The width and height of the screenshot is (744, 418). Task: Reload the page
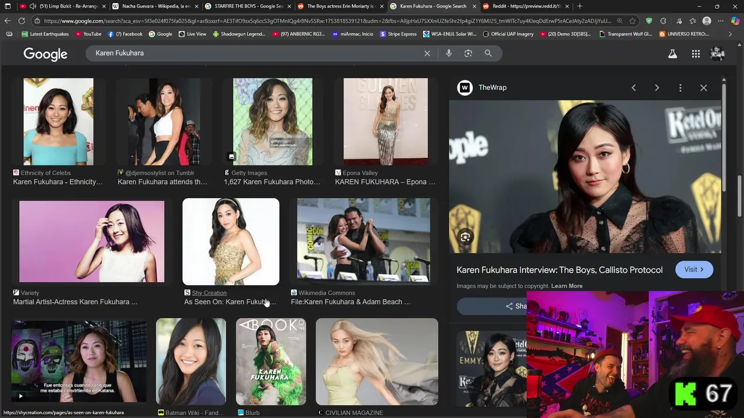(22, 21)
